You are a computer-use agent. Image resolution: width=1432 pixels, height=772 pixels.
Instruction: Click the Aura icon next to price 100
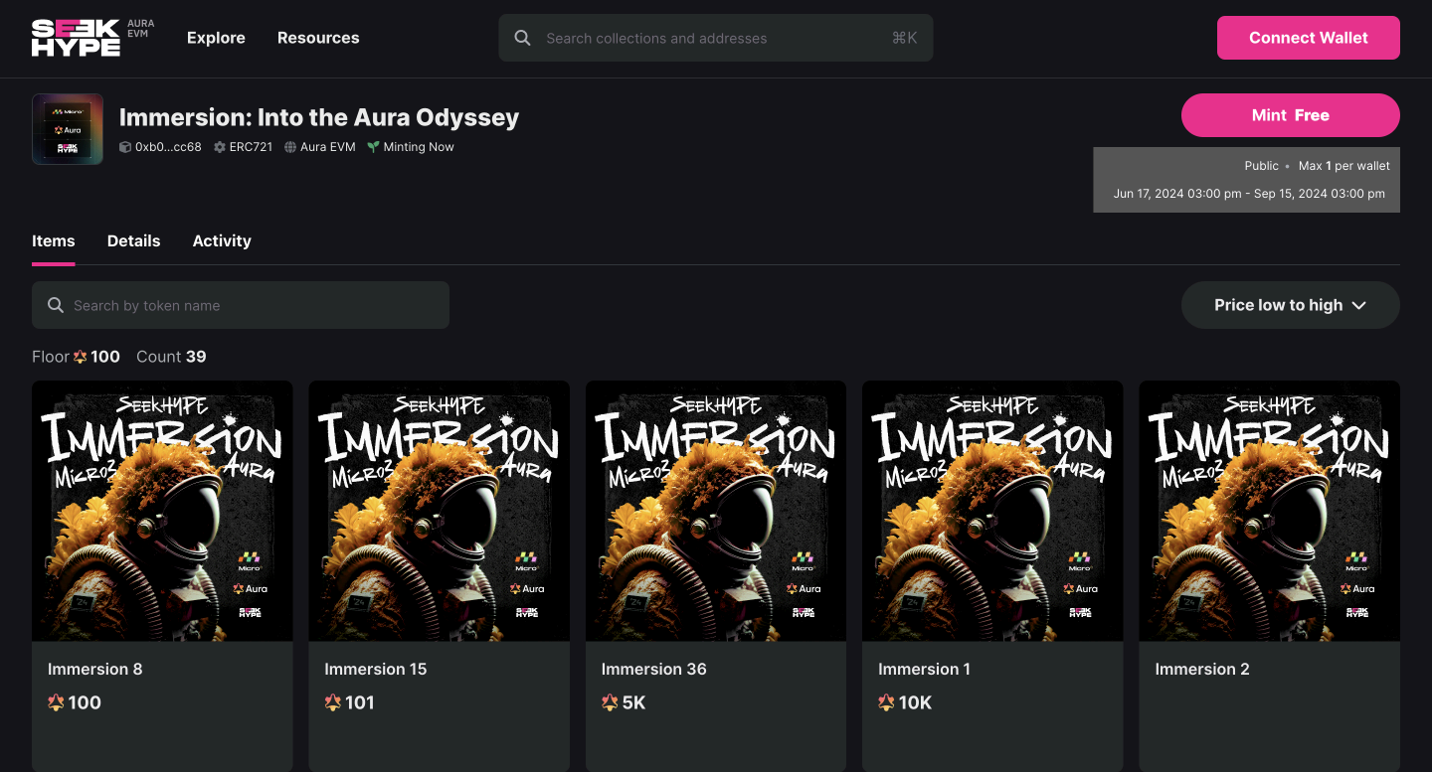pos(56,702)
